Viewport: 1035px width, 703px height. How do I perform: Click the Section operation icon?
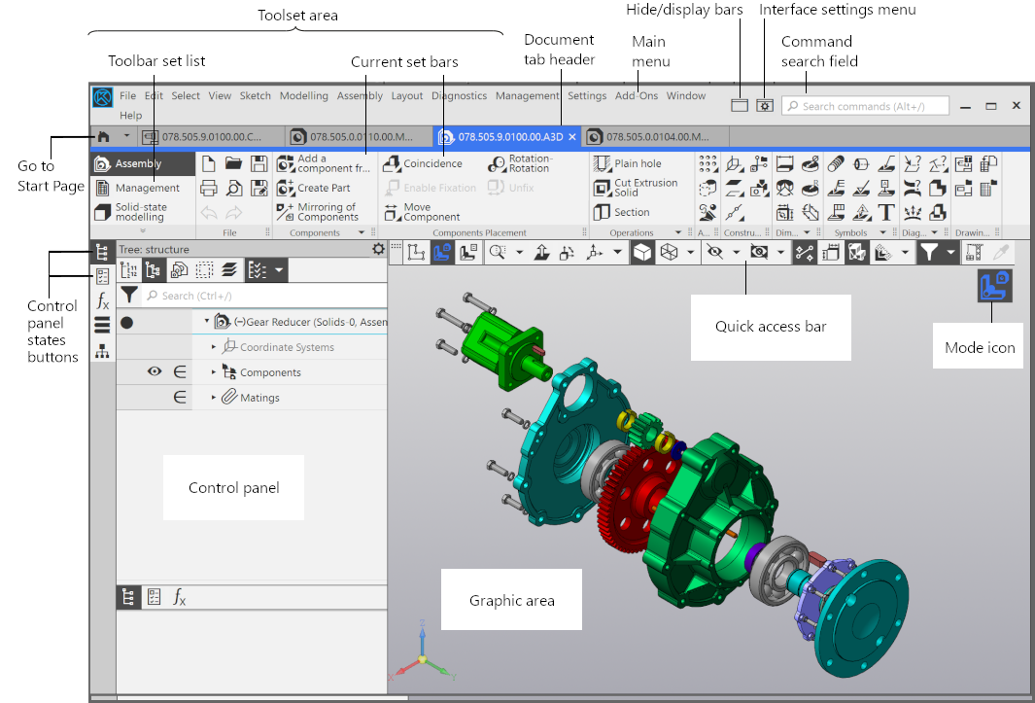coord(603,212)
